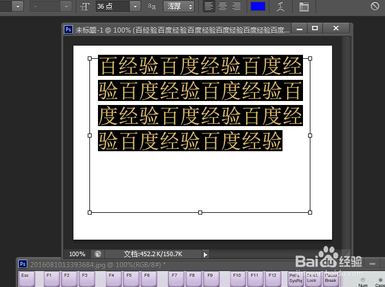Viewport: 385px width, 287px height.
Task: Click the vertical scrollbar of 未标题-1
Action: 346,143
